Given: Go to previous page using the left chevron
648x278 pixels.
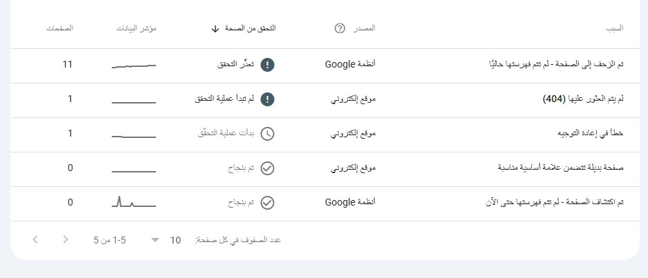Looking at the screenshot, I should click(35, 240).
